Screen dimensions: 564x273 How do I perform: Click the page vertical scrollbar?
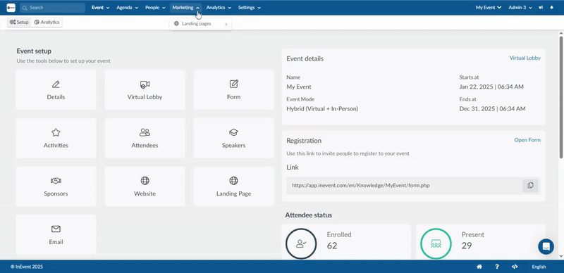(x=560, y=97)
